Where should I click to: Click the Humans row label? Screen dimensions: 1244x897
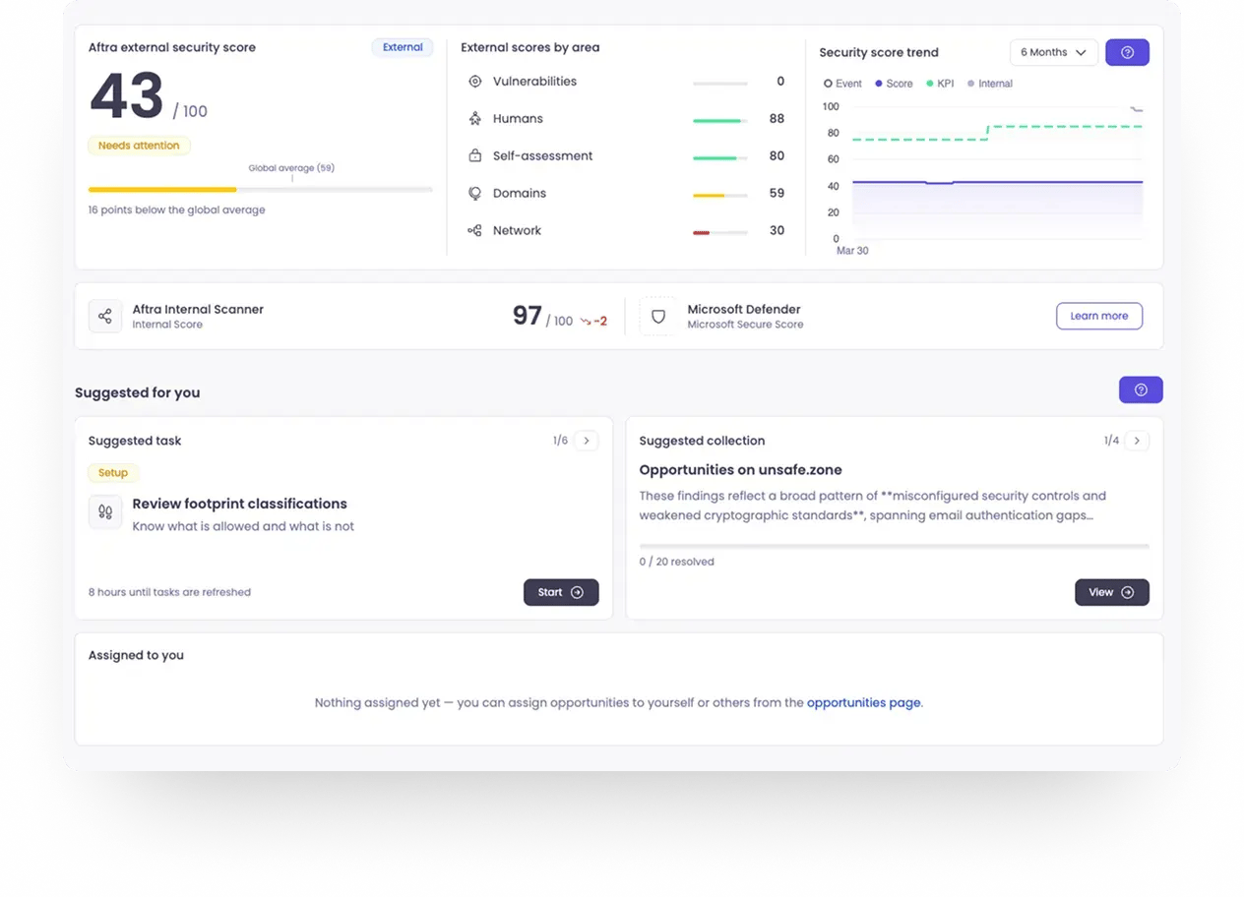518,119
